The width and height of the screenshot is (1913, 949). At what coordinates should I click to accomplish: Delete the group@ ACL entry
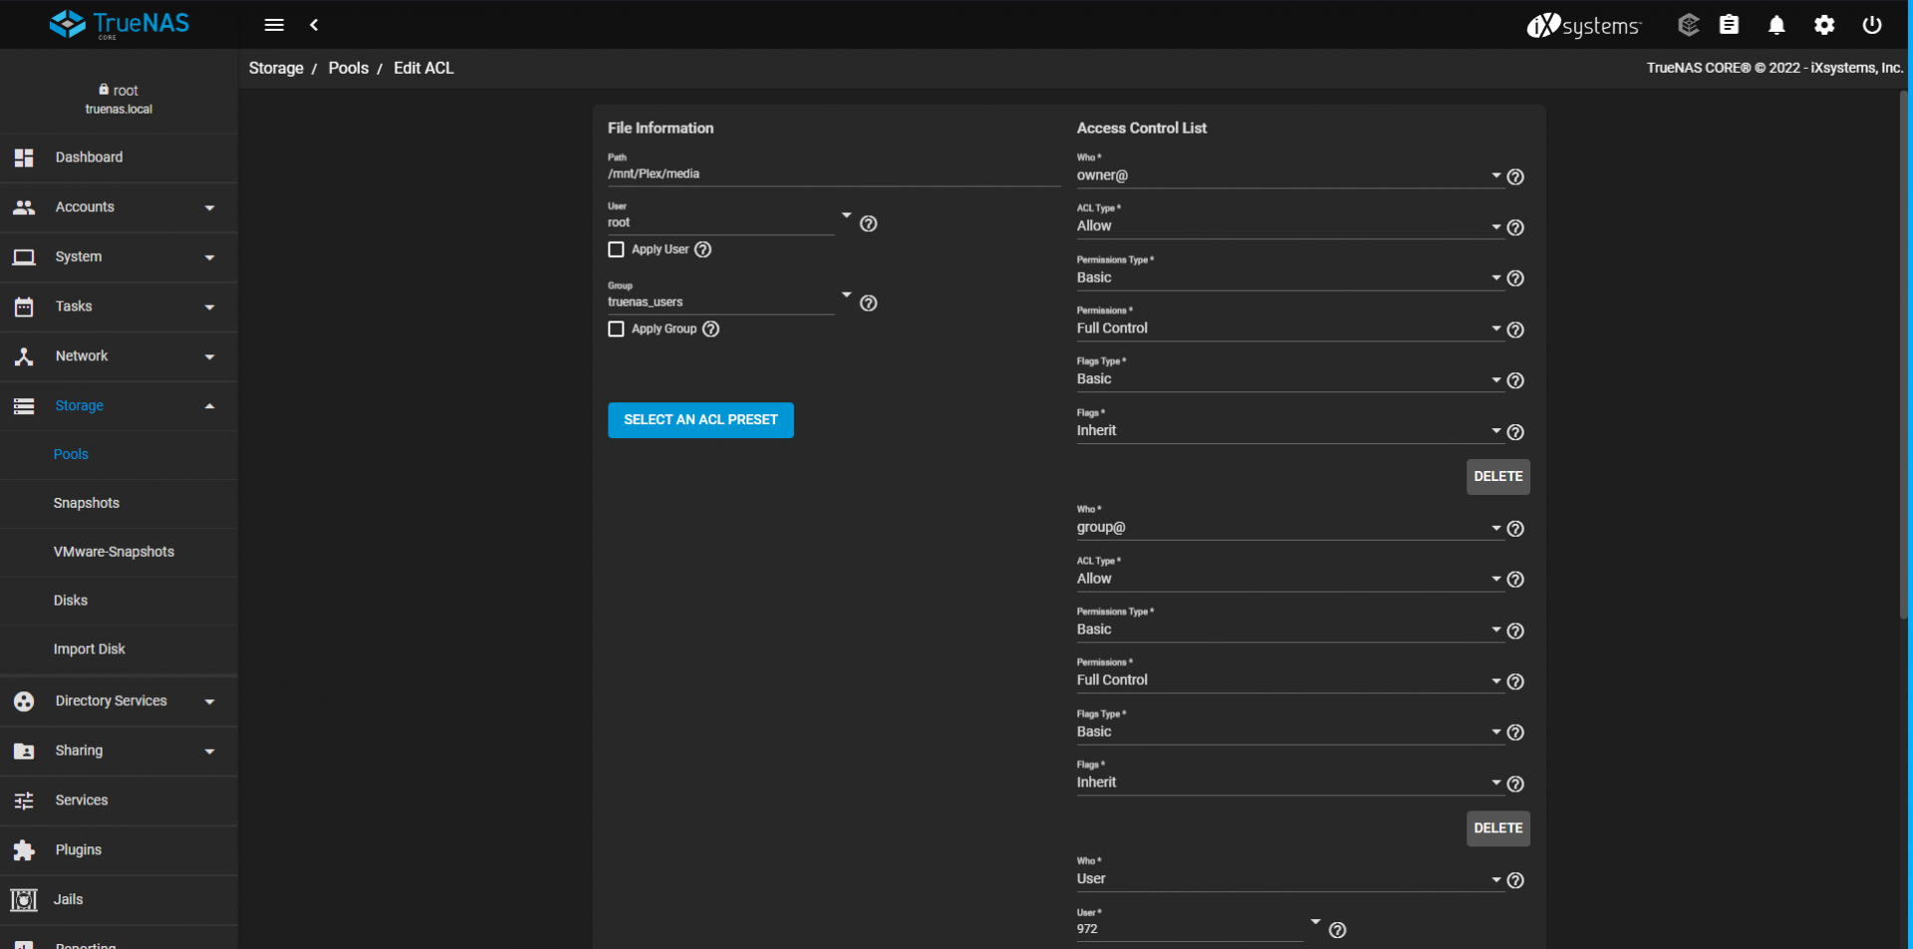click(x=1498, y=829)
